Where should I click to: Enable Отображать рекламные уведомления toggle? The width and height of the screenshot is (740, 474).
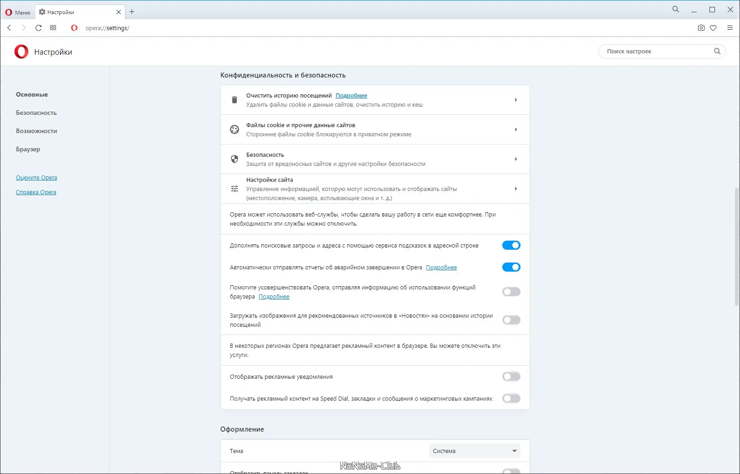pyautogui.click(x=511, y=376)
